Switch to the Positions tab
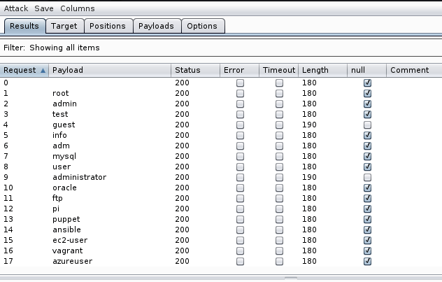The height and width of the screenshot is (282, 442). (x=108, y=26)
